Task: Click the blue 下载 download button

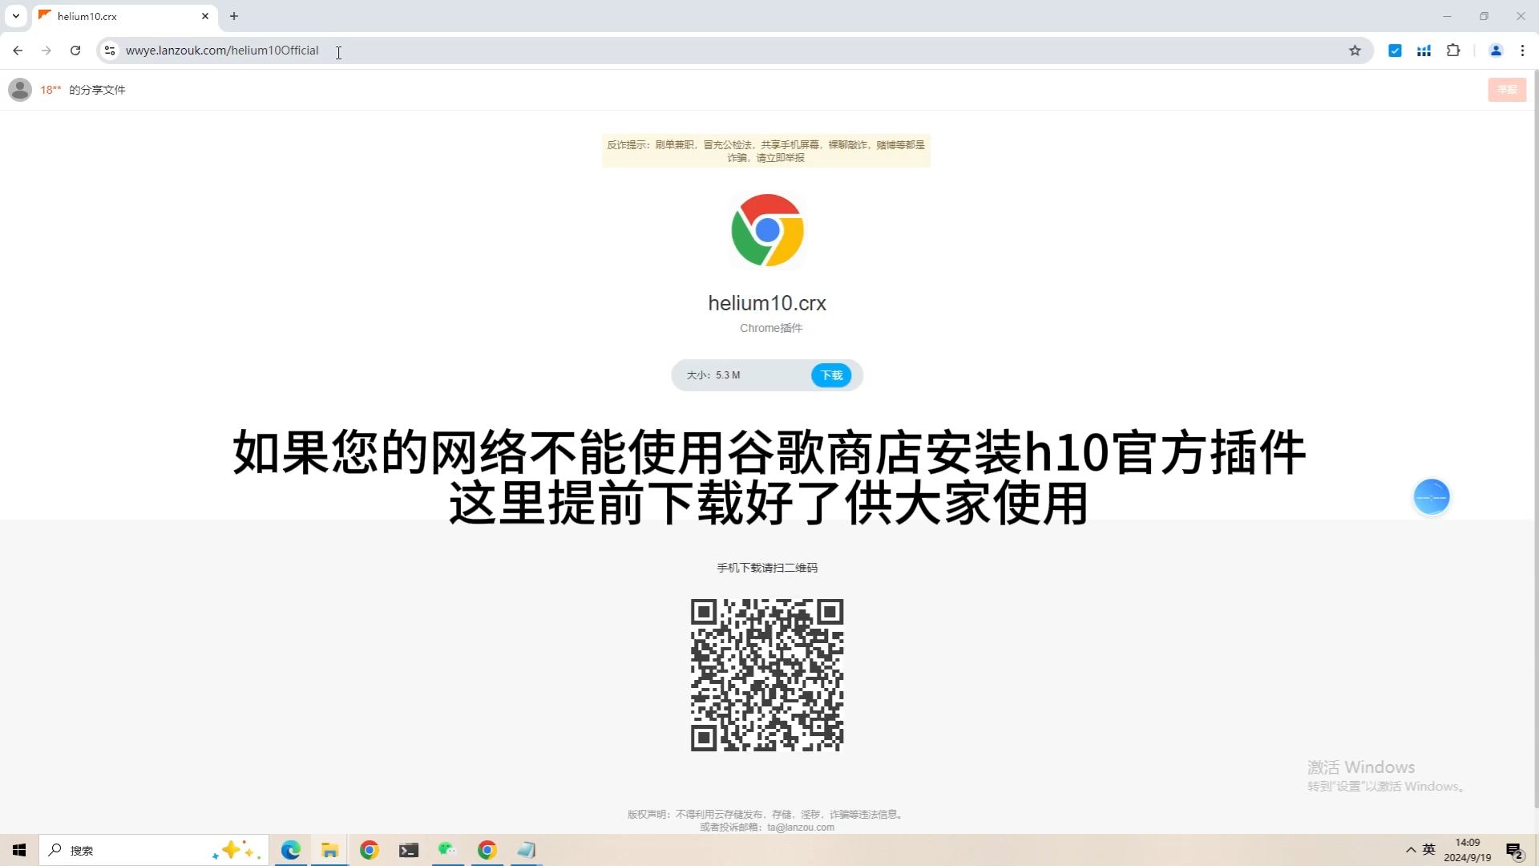Action: [831, 375]
